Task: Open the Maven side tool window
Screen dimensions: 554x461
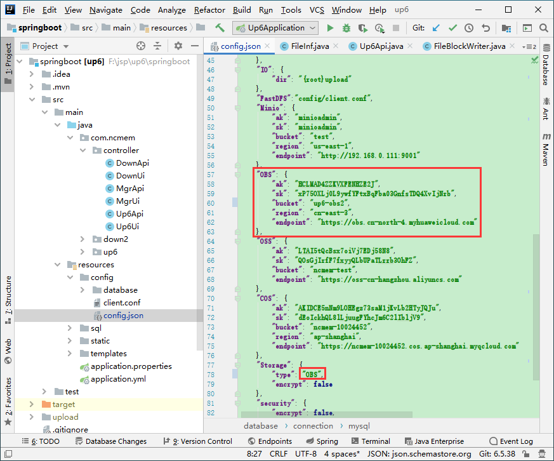Action: pyautogui.click(x=546, y=149)
